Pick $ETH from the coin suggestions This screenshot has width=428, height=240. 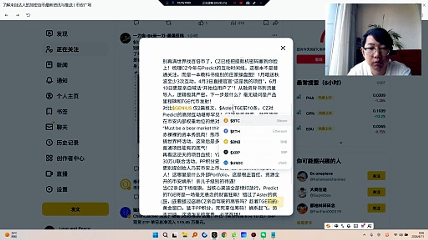click(256, 131)
